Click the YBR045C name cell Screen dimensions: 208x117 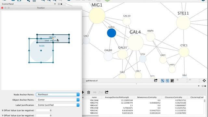[x=94, y=113]
